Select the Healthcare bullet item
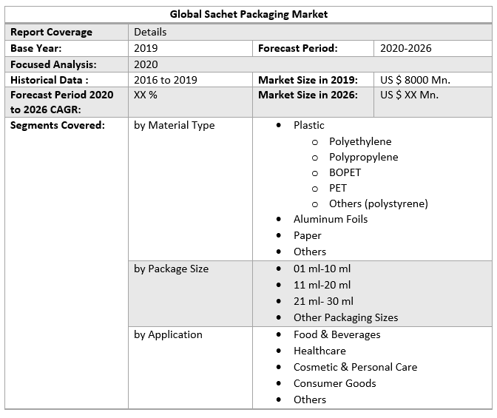497x418 pixels. click(x=319, y=351)
